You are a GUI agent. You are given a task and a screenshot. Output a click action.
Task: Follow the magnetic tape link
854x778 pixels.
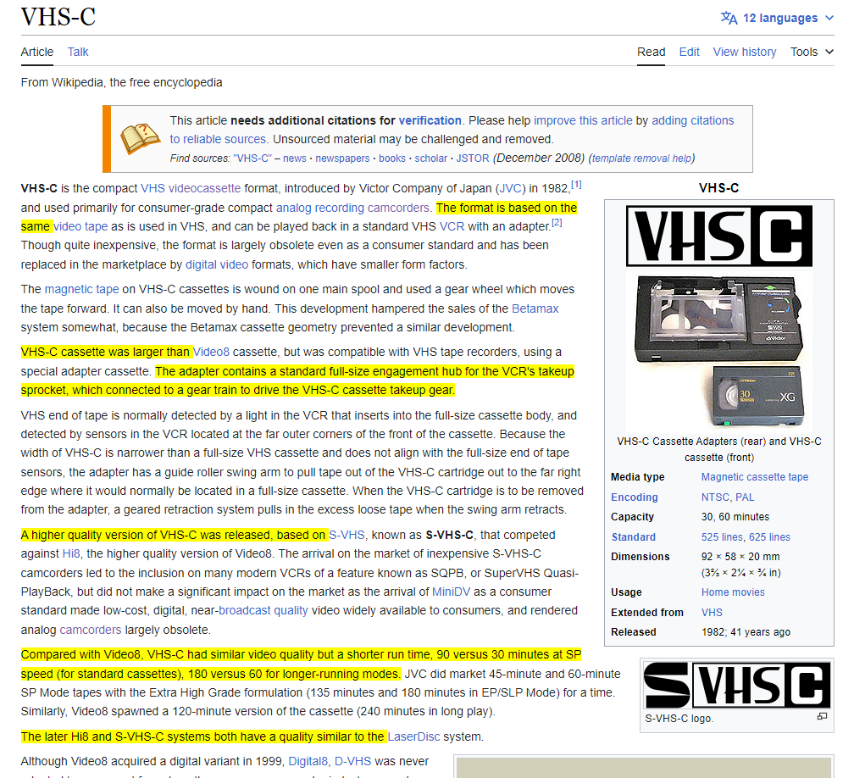(81, 289)
